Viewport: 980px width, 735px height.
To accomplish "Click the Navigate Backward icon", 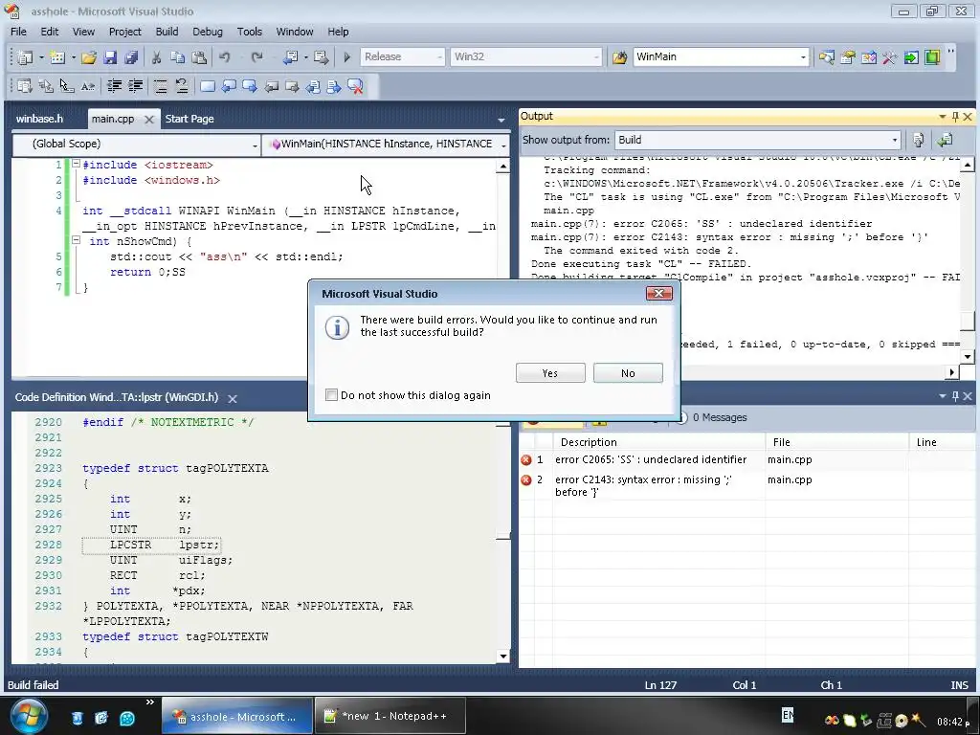I will point(290,57).
